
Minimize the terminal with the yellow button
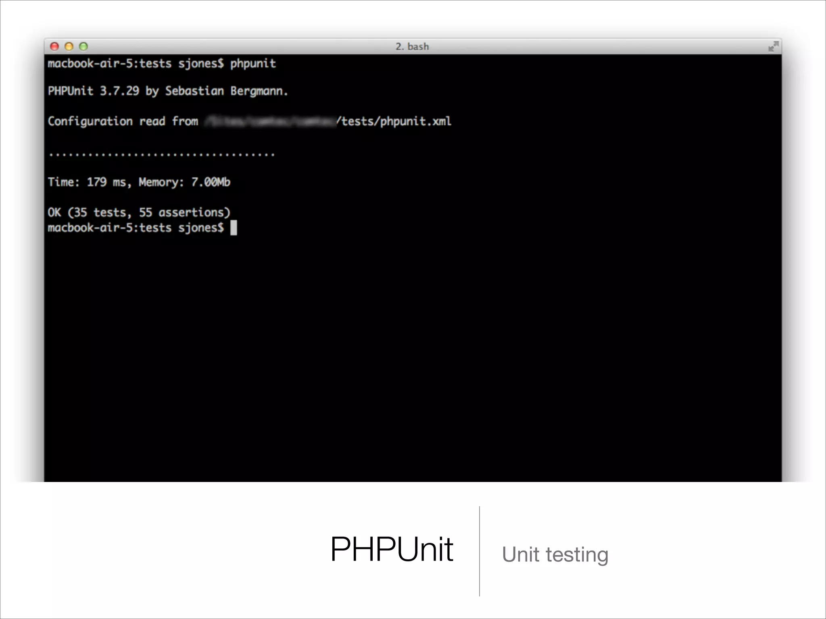69,46
